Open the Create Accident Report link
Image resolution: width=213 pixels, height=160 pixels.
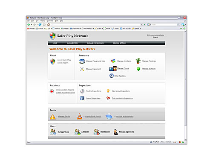(x=65, y=93)
